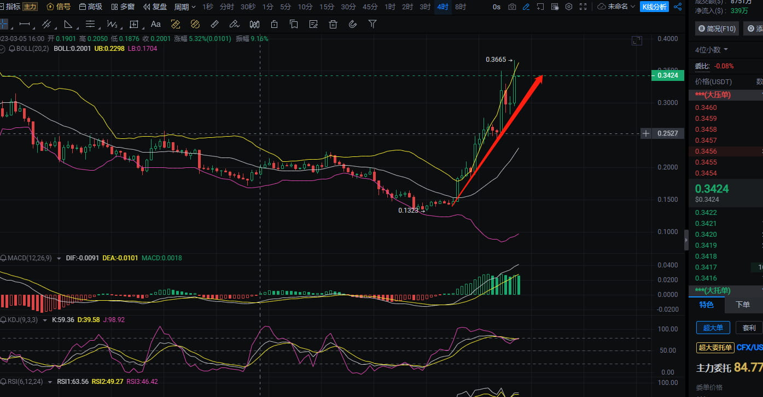Take a chart screenshot with camera icon
763x397 pixels.
click(512, 7)
